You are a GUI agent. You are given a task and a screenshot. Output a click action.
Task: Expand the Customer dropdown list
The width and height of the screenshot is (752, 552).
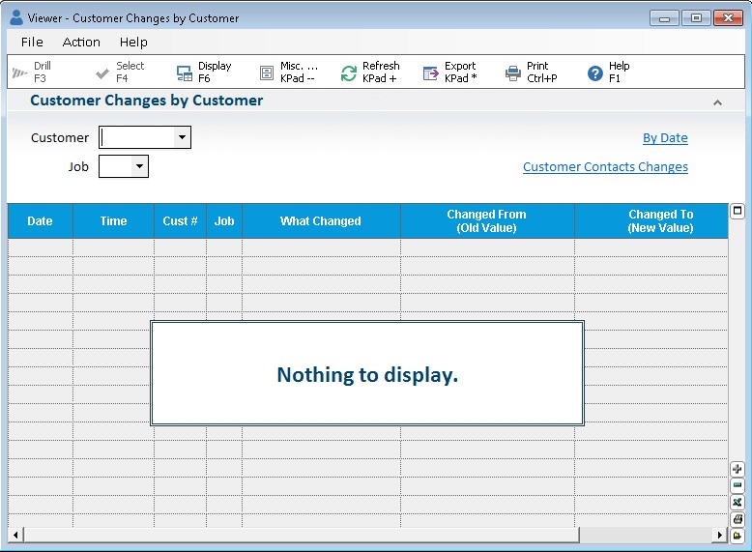[x=182, y=138]
